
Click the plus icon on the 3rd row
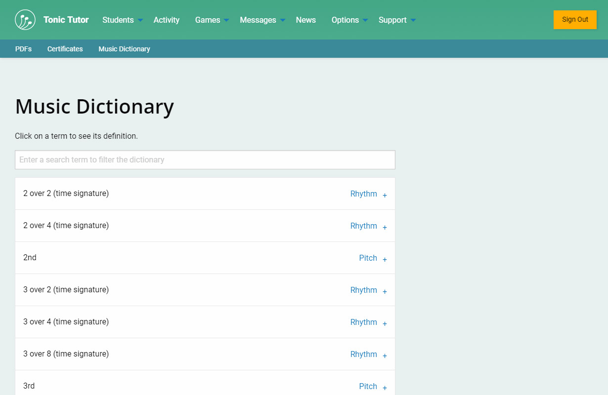click(x=385, y=388)
